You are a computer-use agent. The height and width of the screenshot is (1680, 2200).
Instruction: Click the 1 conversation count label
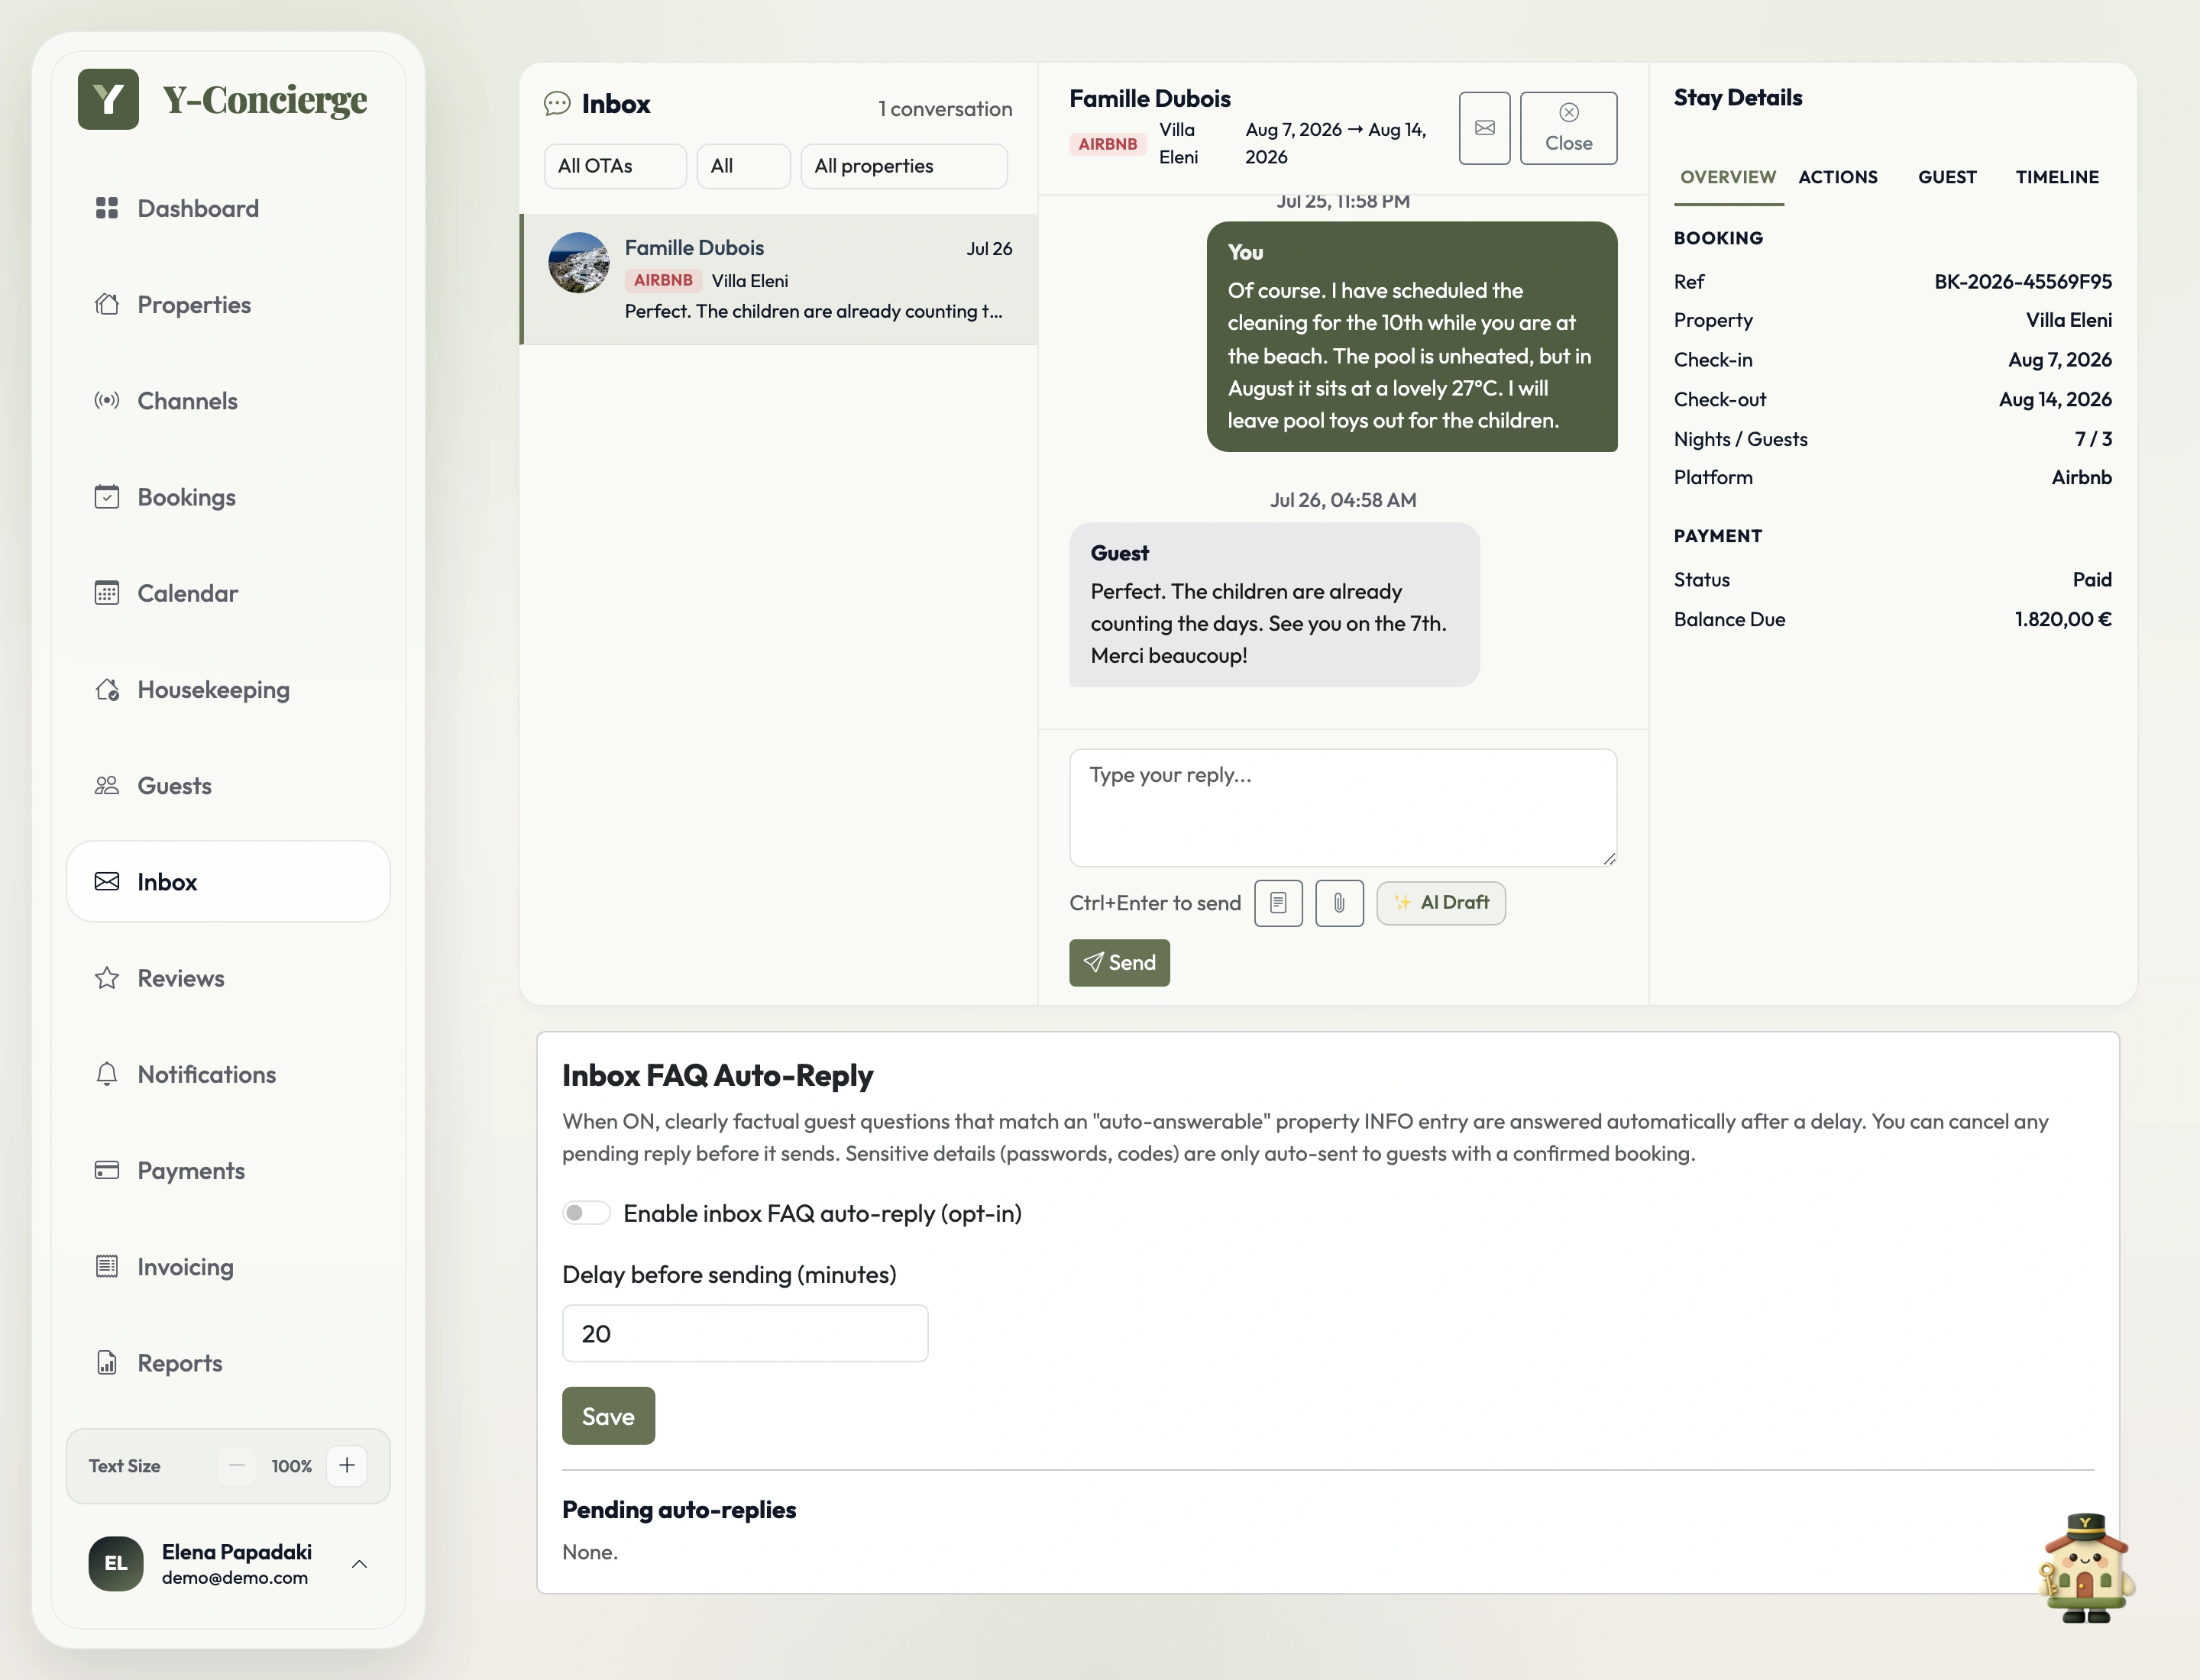tap(944, 108)
